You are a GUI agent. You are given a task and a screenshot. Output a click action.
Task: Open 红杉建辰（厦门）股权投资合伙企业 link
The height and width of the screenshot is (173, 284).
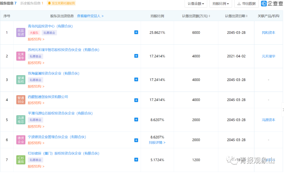point(64,154)
